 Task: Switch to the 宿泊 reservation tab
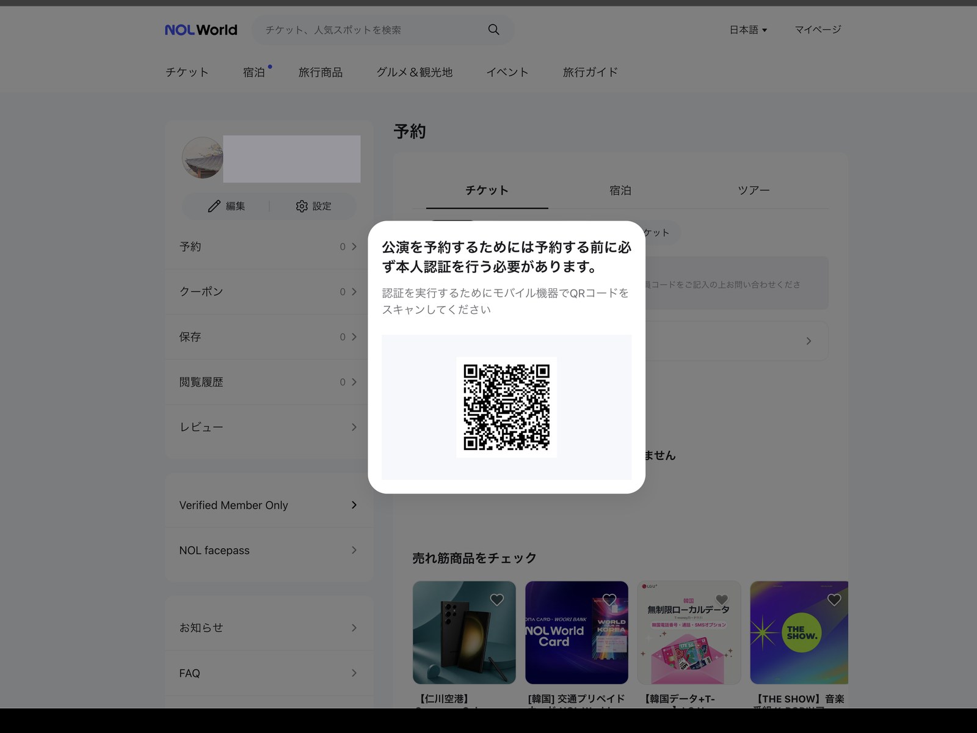620,191
